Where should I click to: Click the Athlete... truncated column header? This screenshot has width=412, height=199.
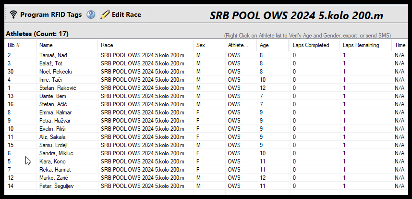click(x=238, y=45)
